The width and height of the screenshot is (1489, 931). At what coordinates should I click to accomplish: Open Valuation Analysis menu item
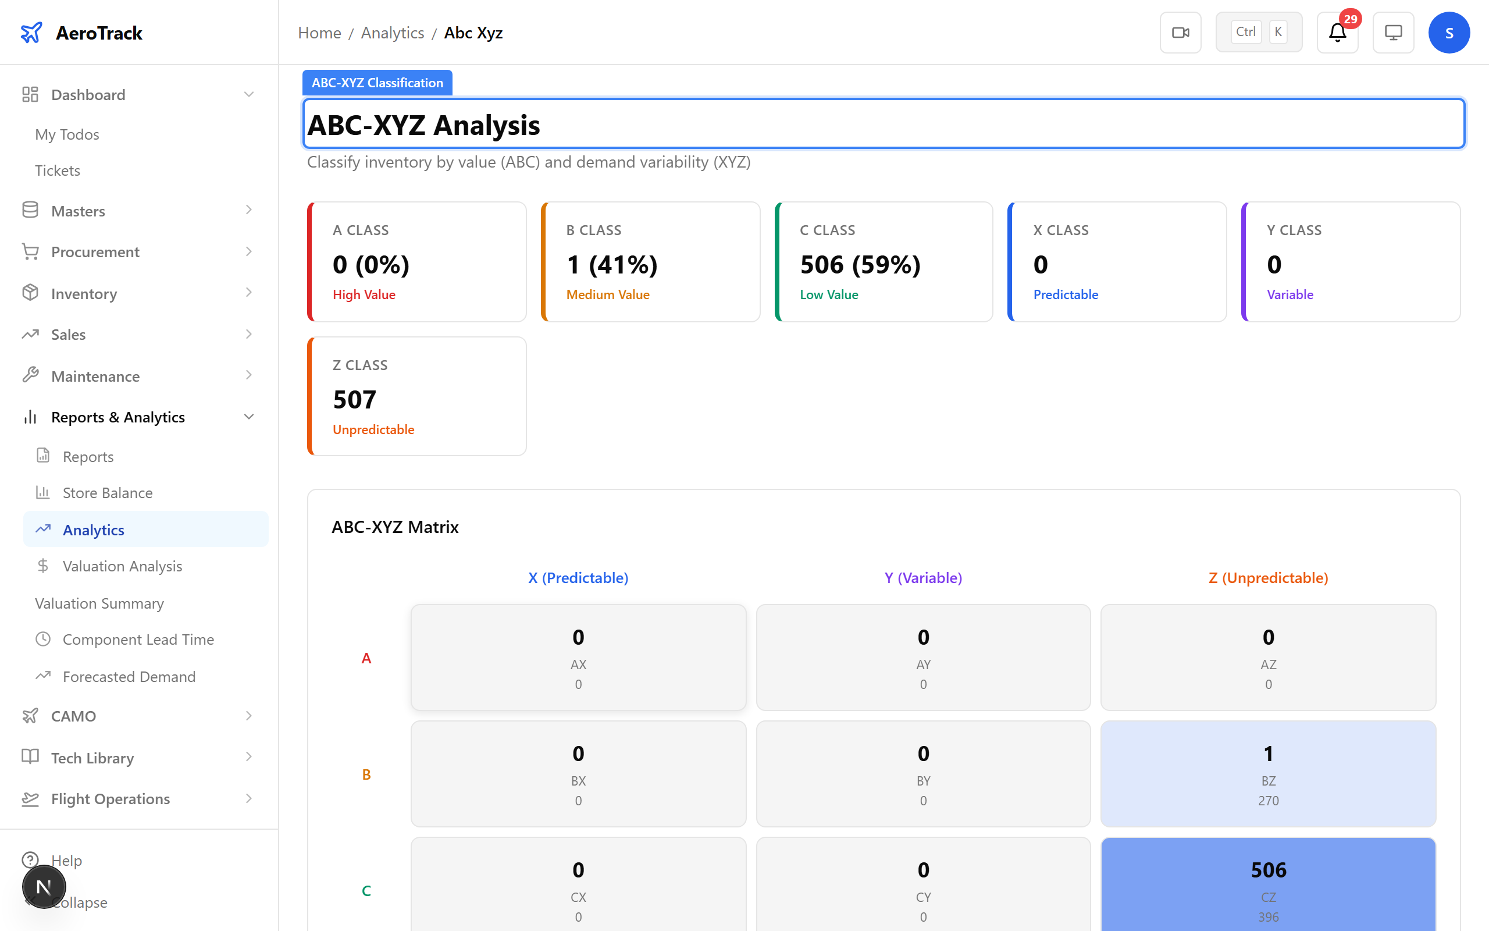point(122,566)
